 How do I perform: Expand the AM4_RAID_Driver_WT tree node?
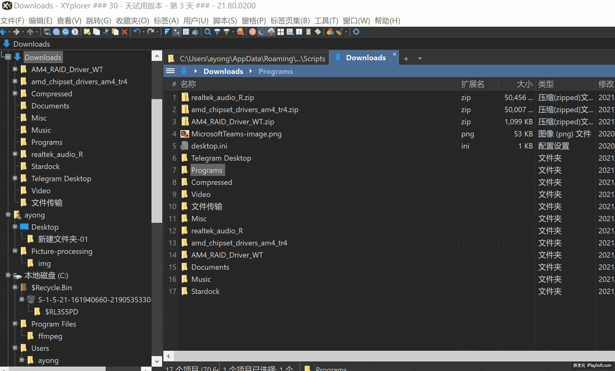15,69
